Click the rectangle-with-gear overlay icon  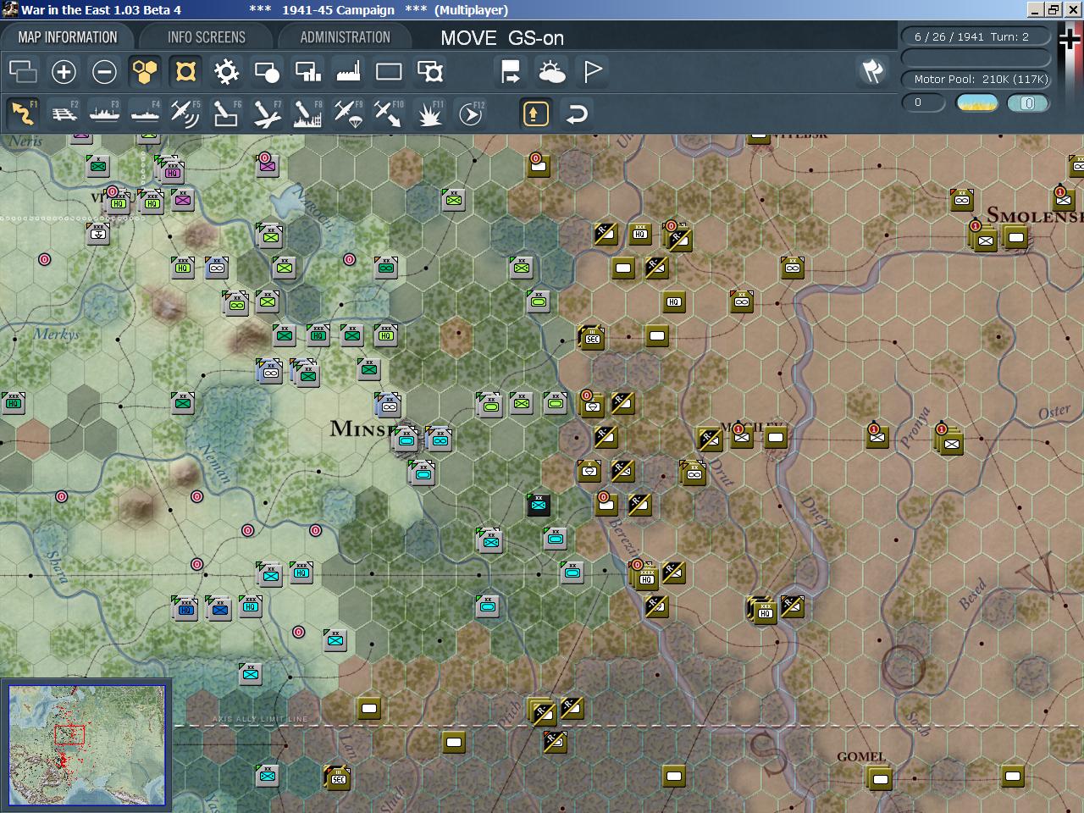pyautogui.click(x=429, y=72)
